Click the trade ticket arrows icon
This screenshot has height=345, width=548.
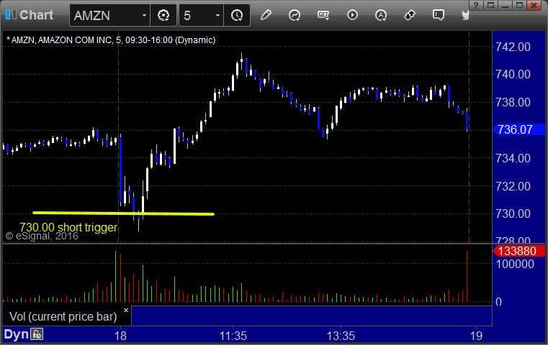[410, 15]
